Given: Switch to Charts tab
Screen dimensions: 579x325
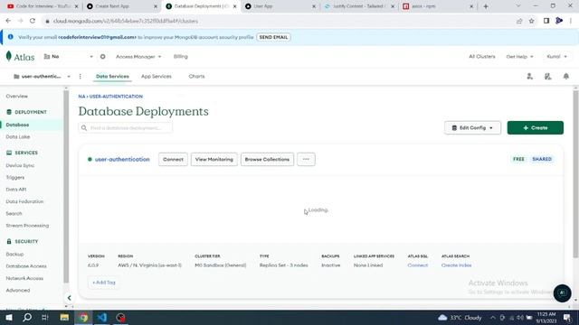Looking at the screenshot, I should click(x=196, y=76).
